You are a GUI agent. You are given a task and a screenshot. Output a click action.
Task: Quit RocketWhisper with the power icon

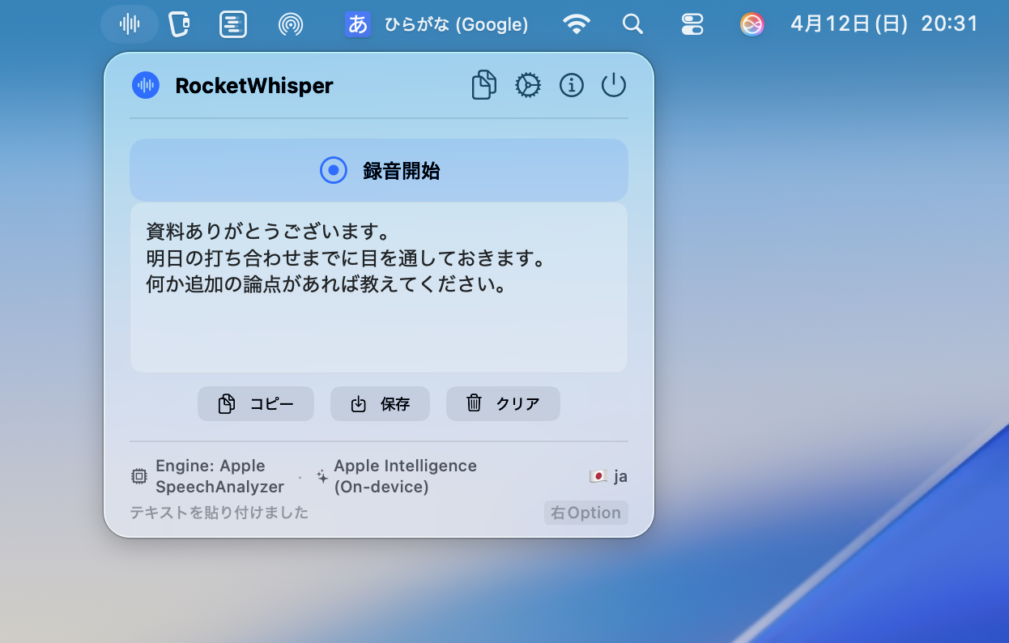614,85
